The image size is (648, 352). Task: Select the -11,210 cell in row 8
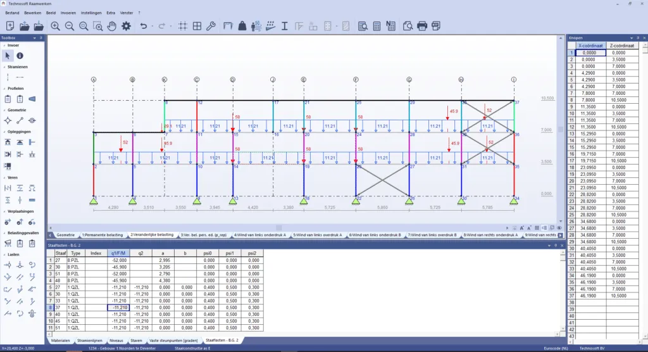tap(118, 307)
